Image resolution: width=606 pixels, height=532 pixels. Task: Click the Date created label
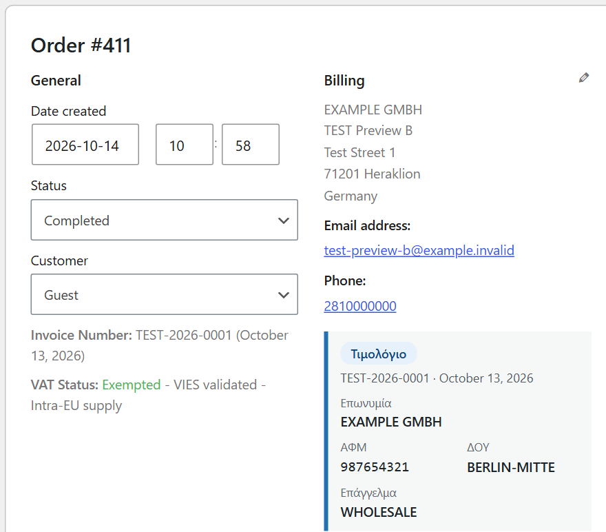pos(68,112)
